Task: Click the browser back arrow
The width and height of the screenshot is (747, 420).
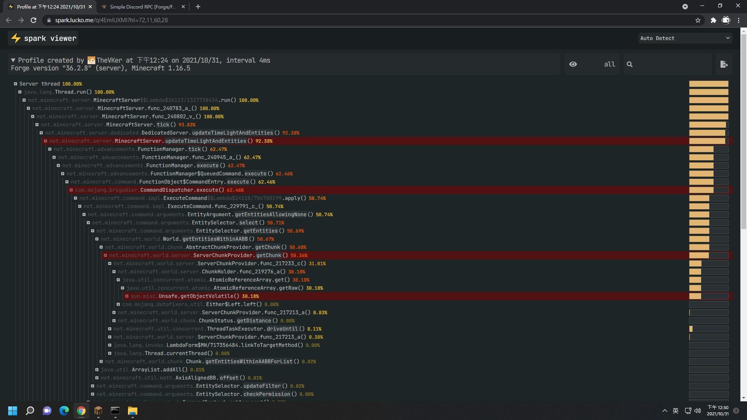Action: click(x=9, y=20)
